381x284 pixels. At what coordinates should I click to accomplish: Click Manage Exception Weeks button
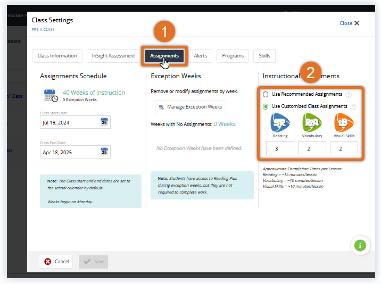tap(190, 107)
